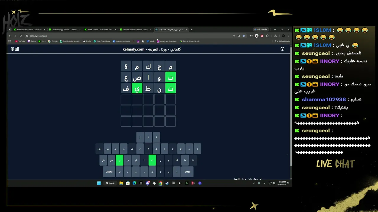Click the first empty cell of the fourth guess row

point(170,100)
